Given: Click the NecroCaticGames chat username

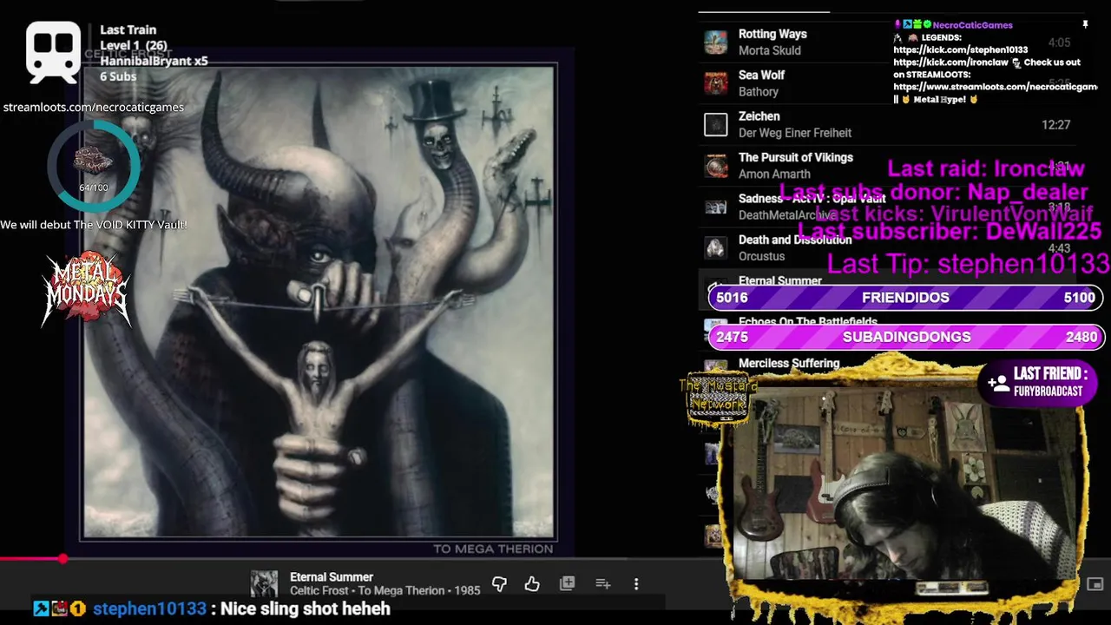Looking at the screenshot, I should point(972,25).
